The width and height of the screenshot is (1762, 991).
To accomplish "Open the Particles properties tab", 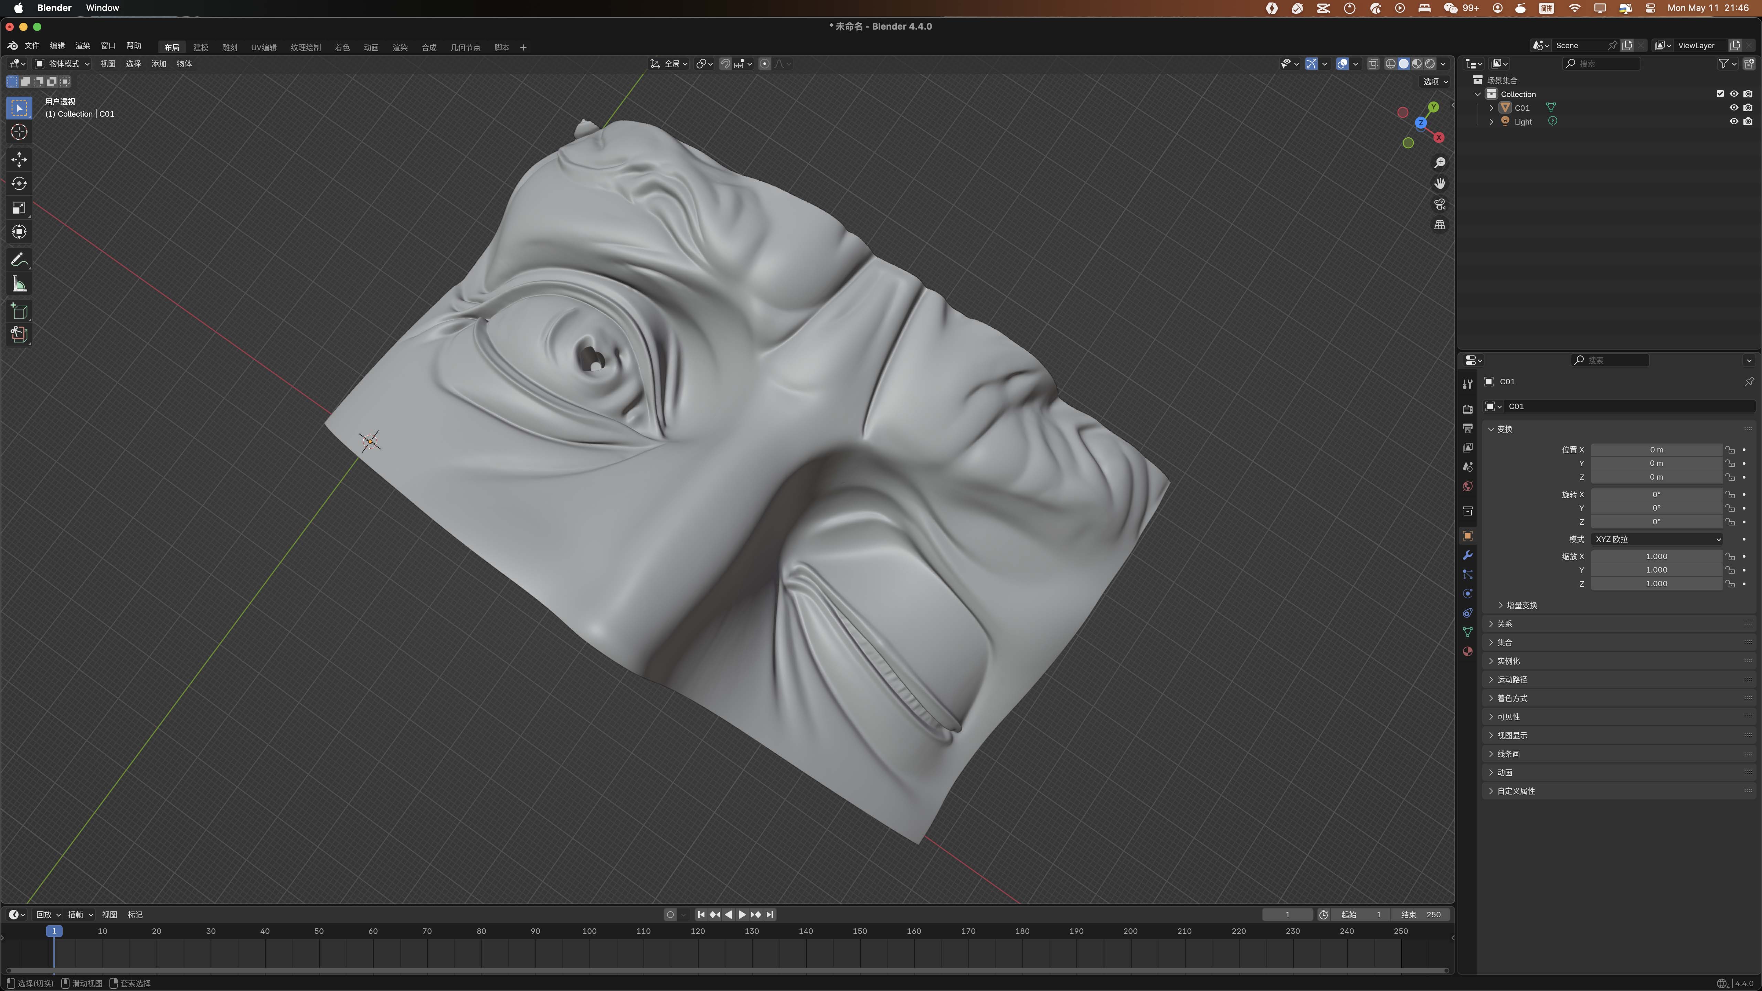I will point(1467,575).
